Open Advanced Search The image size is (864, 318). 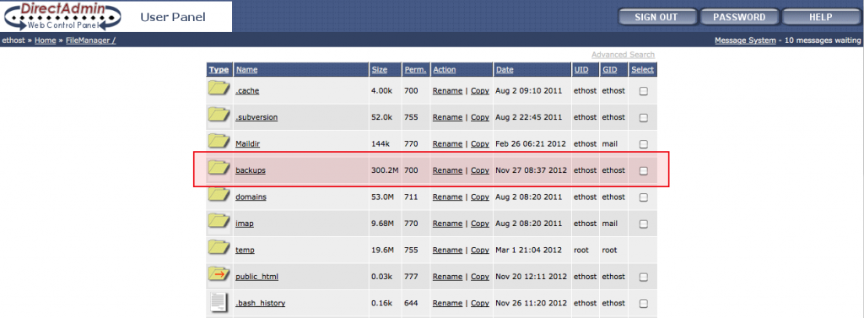tap(624, 55)
